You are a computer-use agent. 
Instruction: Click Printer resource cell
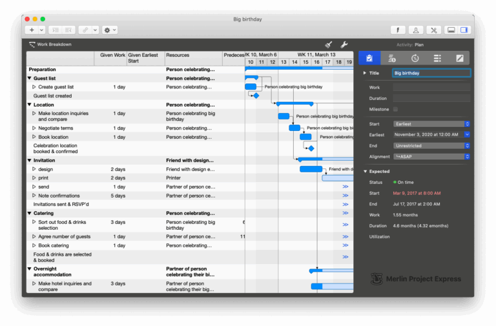pyautogui.click(x=173, y=178)
